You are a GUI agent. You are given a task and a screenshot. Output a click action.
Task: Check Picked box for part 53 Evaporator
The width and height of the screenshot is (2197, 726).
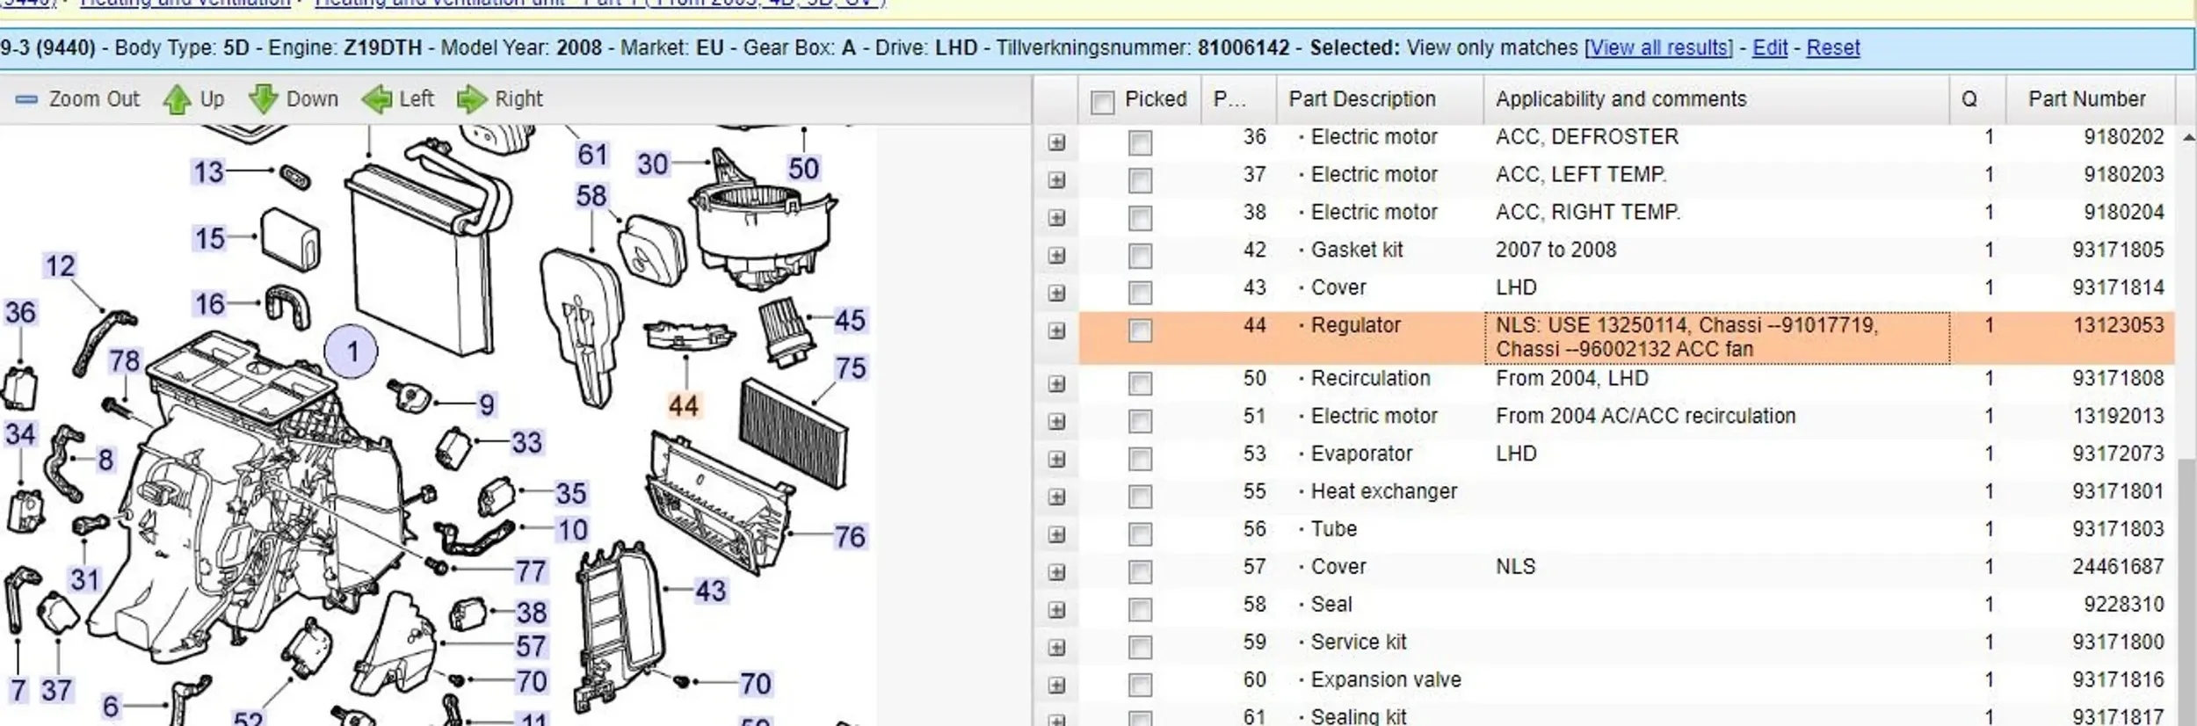click(x=1140, y=459)
